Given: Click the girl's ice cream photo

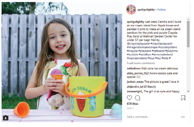Looking at the screenshot, I should tap(62, 62).
